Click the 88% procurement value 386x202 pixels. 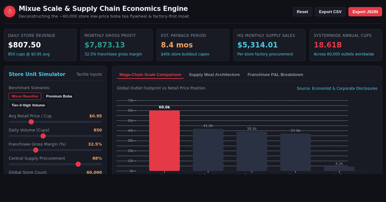(97, 158)
